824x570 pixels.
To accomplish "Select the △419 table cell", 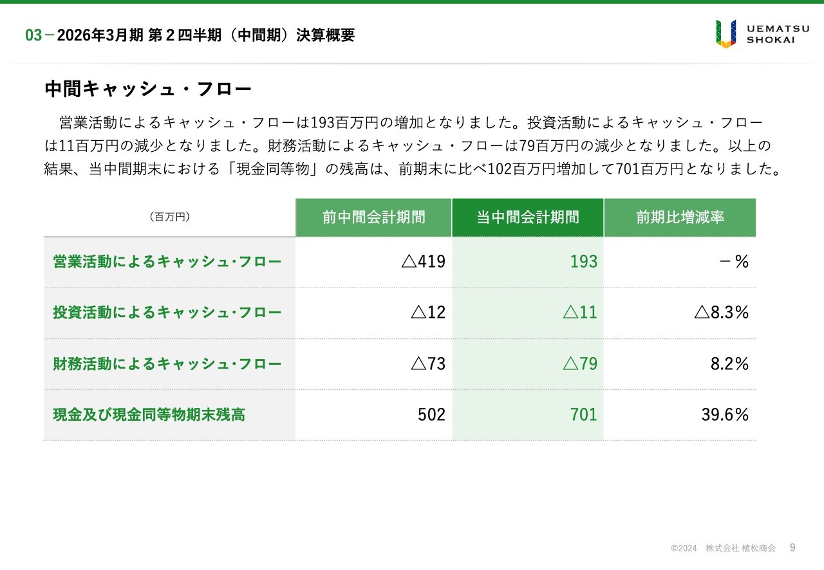I will click(423, 262).
